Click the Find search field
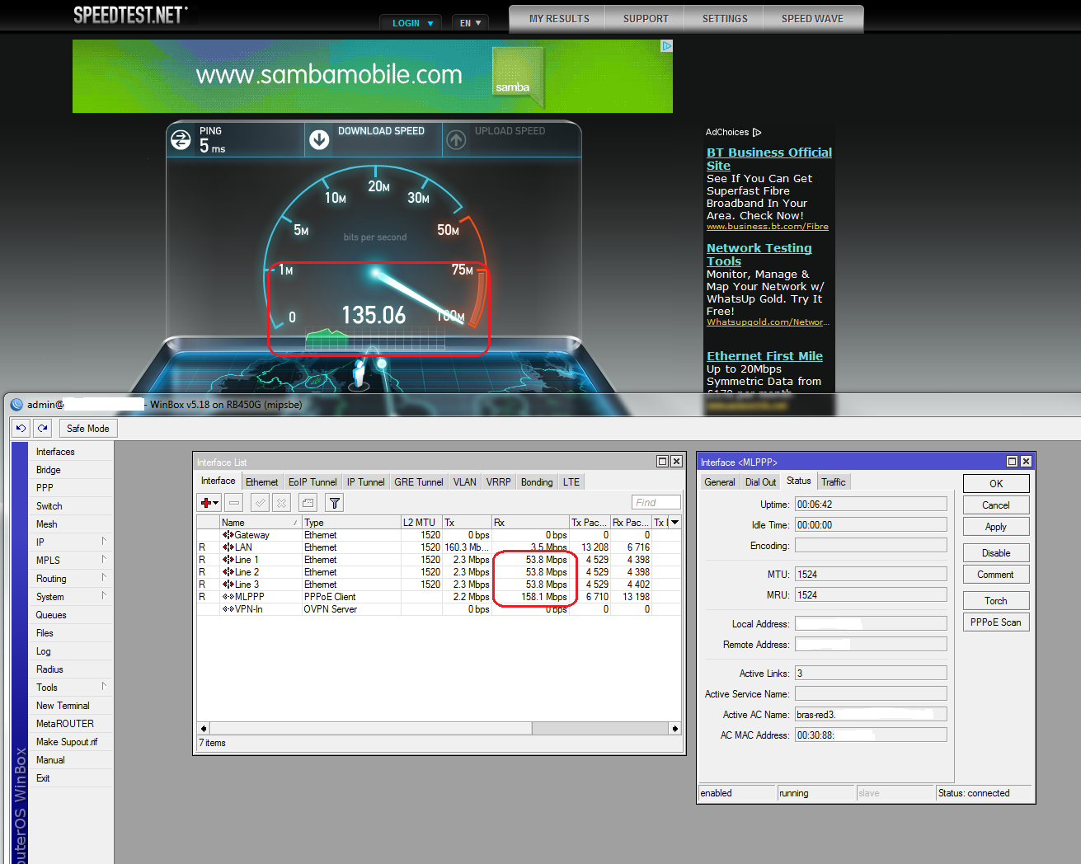The image size is (1081, 864). point(656,502)
